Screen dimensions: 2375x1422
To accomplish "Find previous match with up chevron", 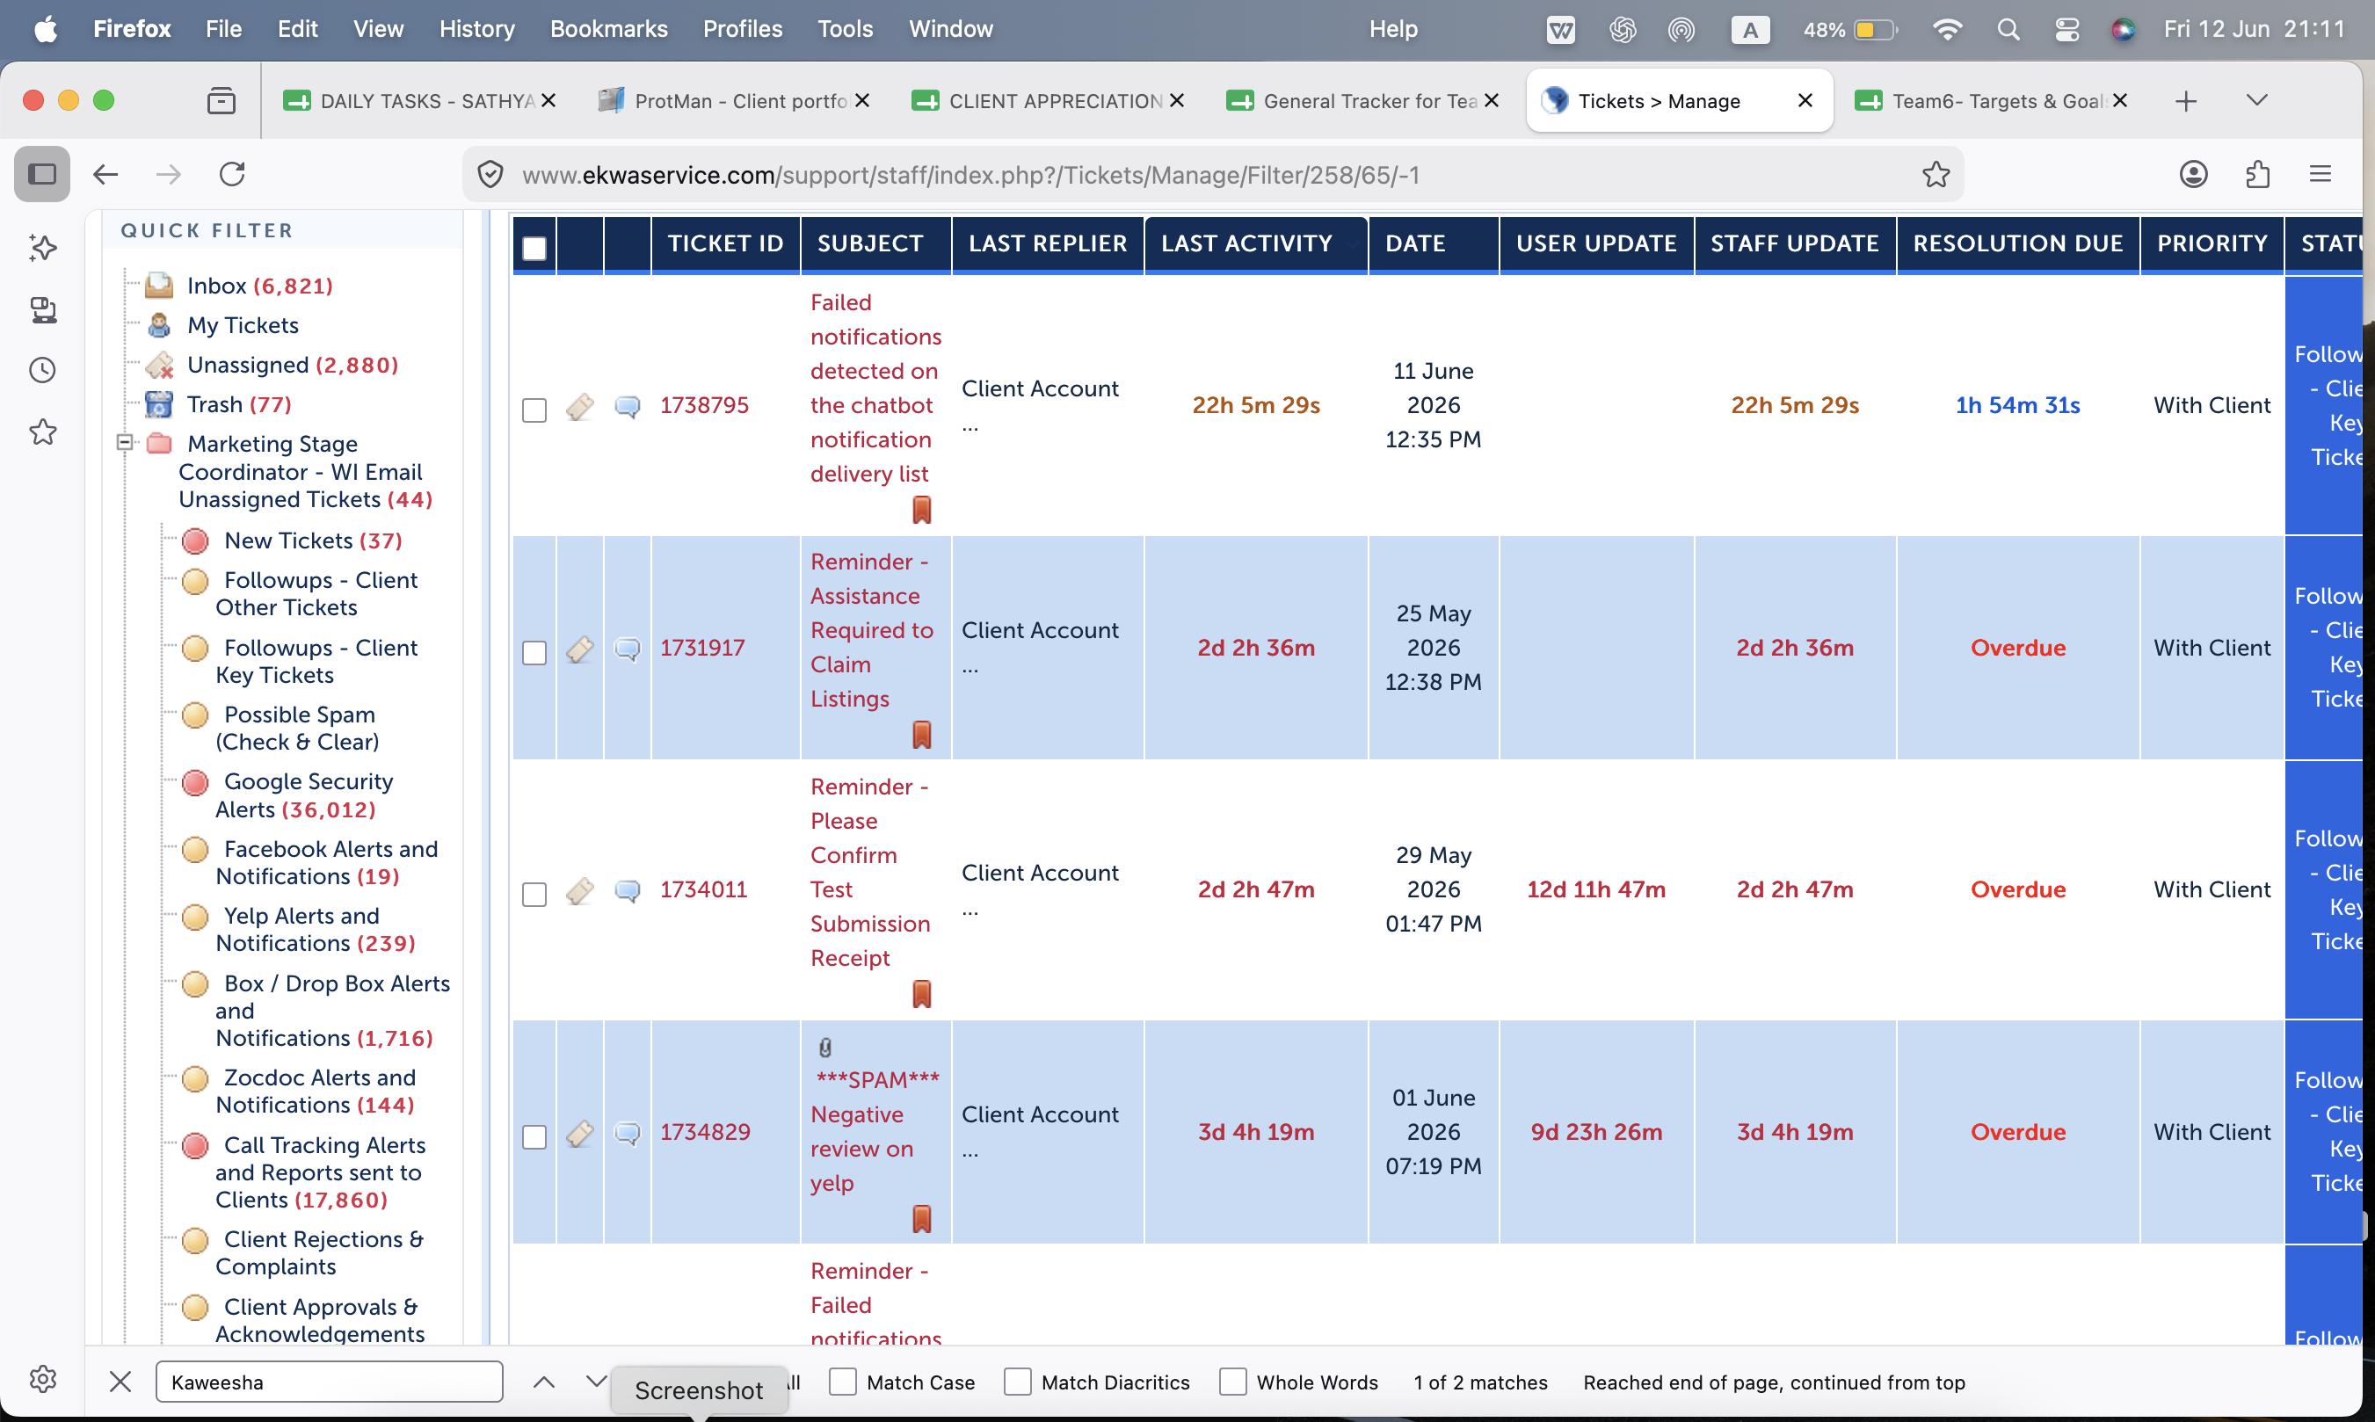I will coord(543,1382).
